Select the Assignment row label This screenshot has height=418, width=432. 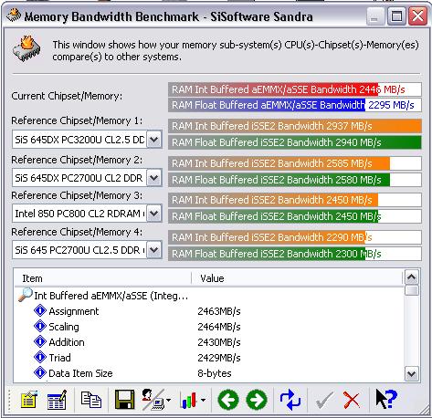click(x=74, y=311)
